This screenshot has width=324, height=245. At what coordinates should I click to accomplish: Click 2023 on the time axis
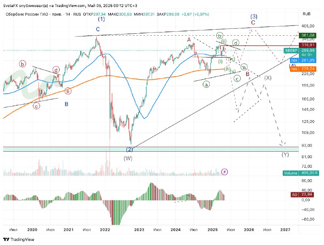139,230
